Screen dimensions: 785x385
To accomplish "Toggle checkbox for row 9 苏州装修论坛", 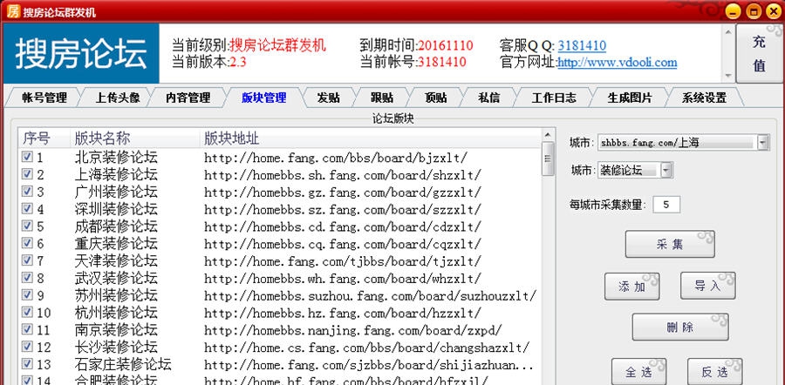I will (27, 294).
